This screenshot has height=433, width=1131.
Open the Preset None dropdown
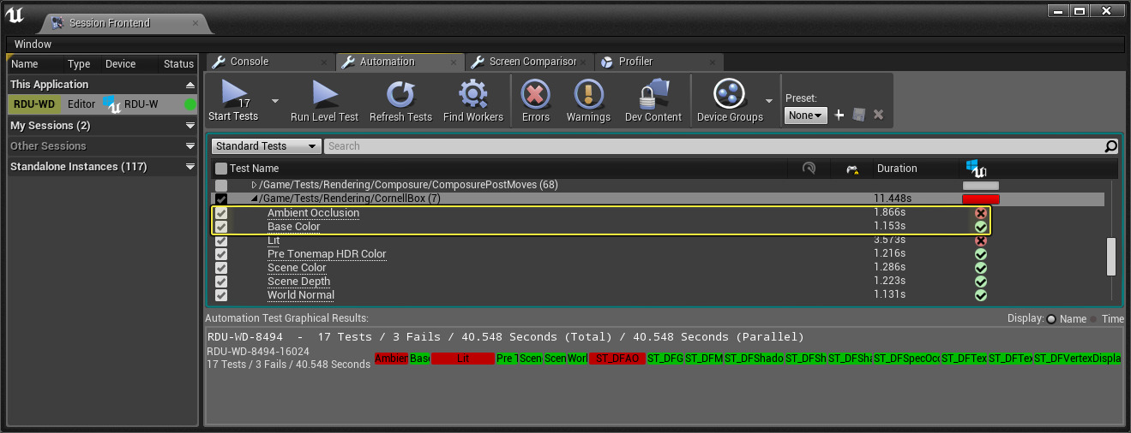click(x=806, y=115)
